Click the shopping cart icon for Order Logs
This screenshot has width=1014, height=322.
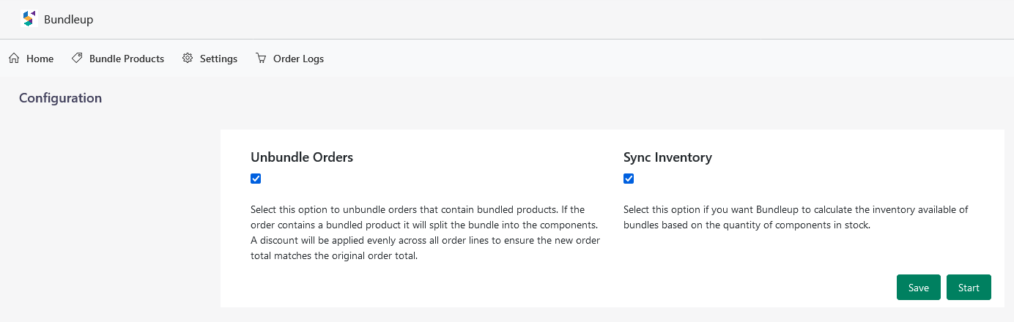[261, 58]
